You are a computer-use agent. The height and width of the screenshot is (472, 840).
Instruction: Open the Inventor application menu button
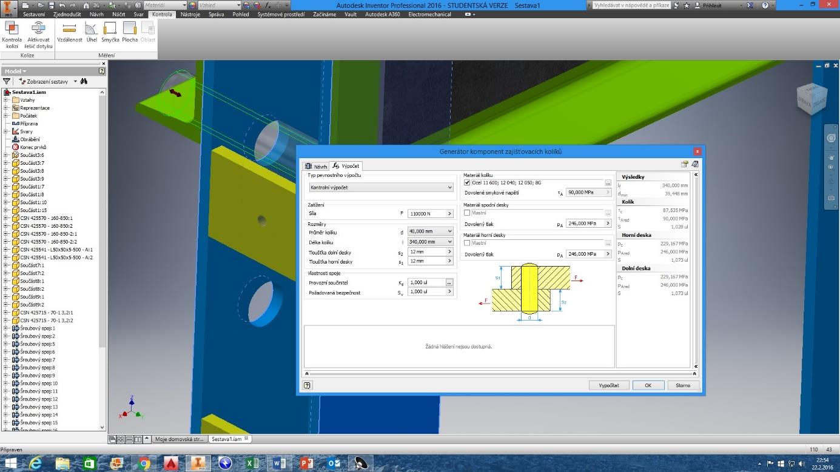point(8,8)
